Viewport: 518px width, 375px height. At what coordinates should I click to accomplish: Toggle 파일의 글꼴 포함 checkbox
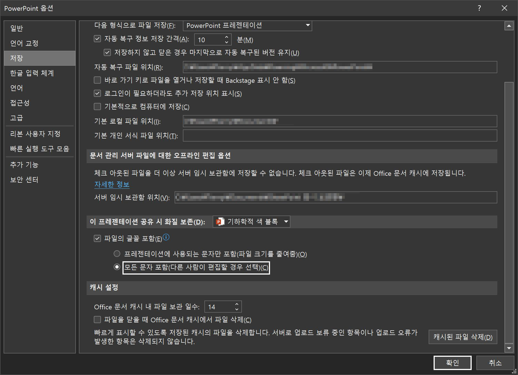click(97, 238)
